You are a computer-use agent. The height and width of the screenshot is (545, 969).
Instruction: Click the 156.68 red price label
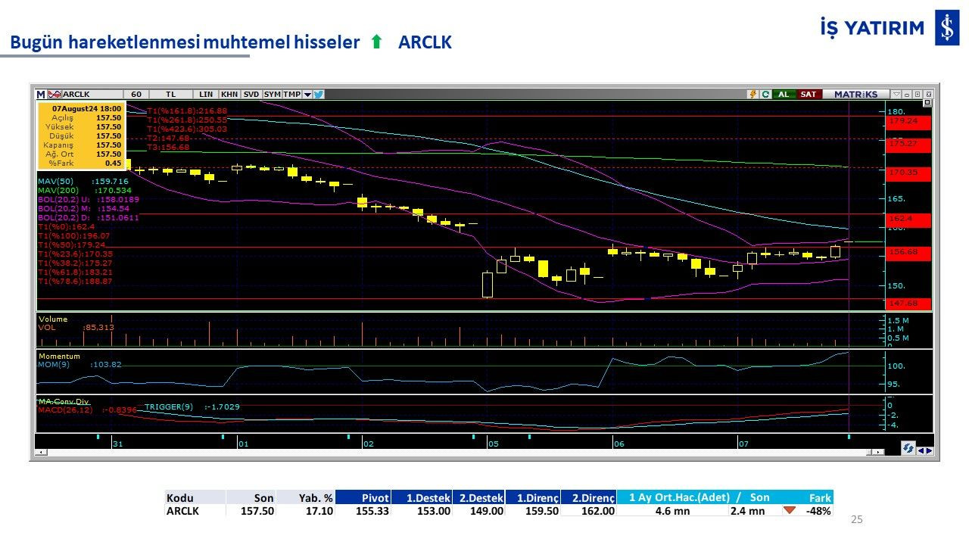pyautogui.click(x=907, y=252)
